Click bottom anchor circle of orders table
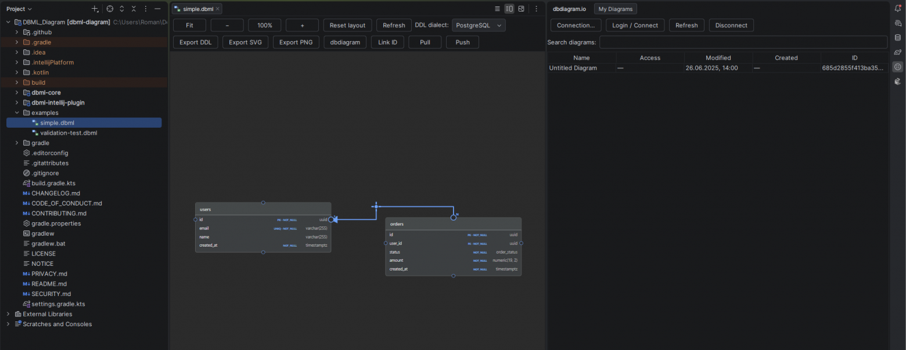Viewport: 906px width, 350px height. [453, 276]
